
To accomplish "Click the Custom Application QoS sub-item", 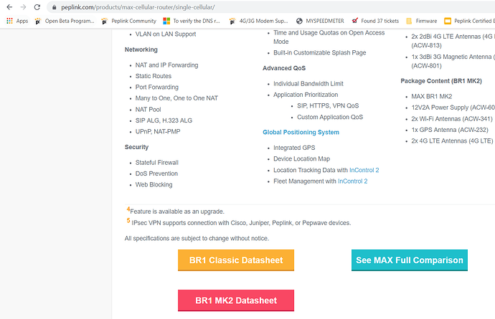I will point(330,117).
